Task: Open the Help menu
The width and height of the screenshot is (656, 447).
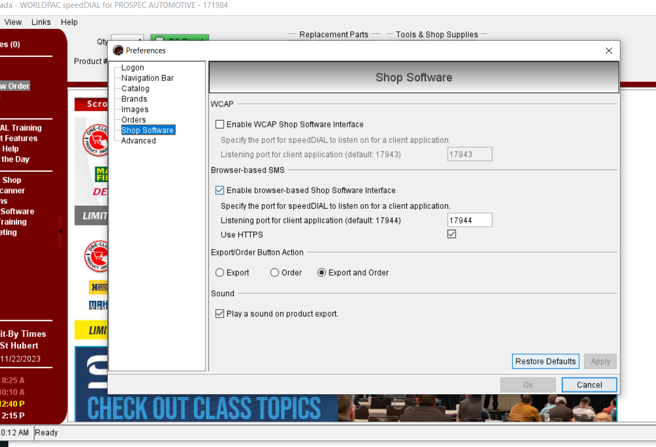Action: (69, 22)
